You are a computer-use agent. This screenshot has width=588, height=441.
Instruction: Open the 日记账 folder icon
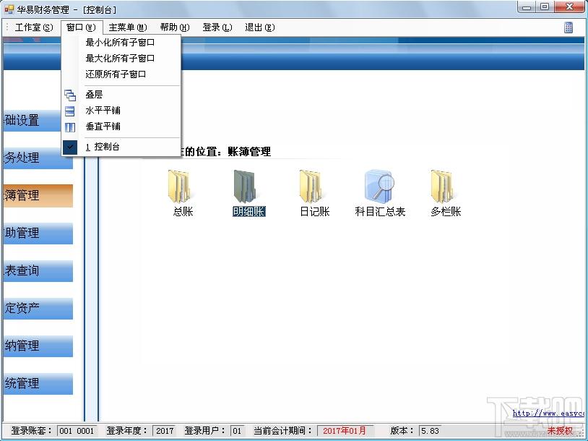[311, 187]
